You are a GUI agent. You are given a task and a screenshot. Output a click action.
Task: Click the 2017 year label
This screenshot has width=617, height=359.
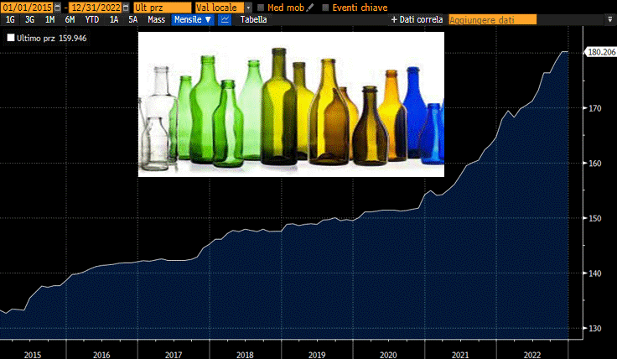tap(174, 355)
